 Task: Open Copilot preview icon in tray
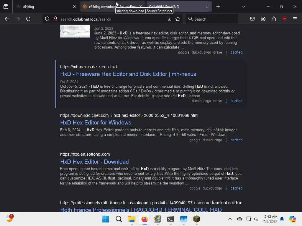click(x=292, y=219)
